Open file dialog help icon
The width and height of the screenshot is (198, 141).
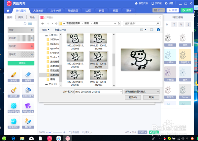click(158, 30)
